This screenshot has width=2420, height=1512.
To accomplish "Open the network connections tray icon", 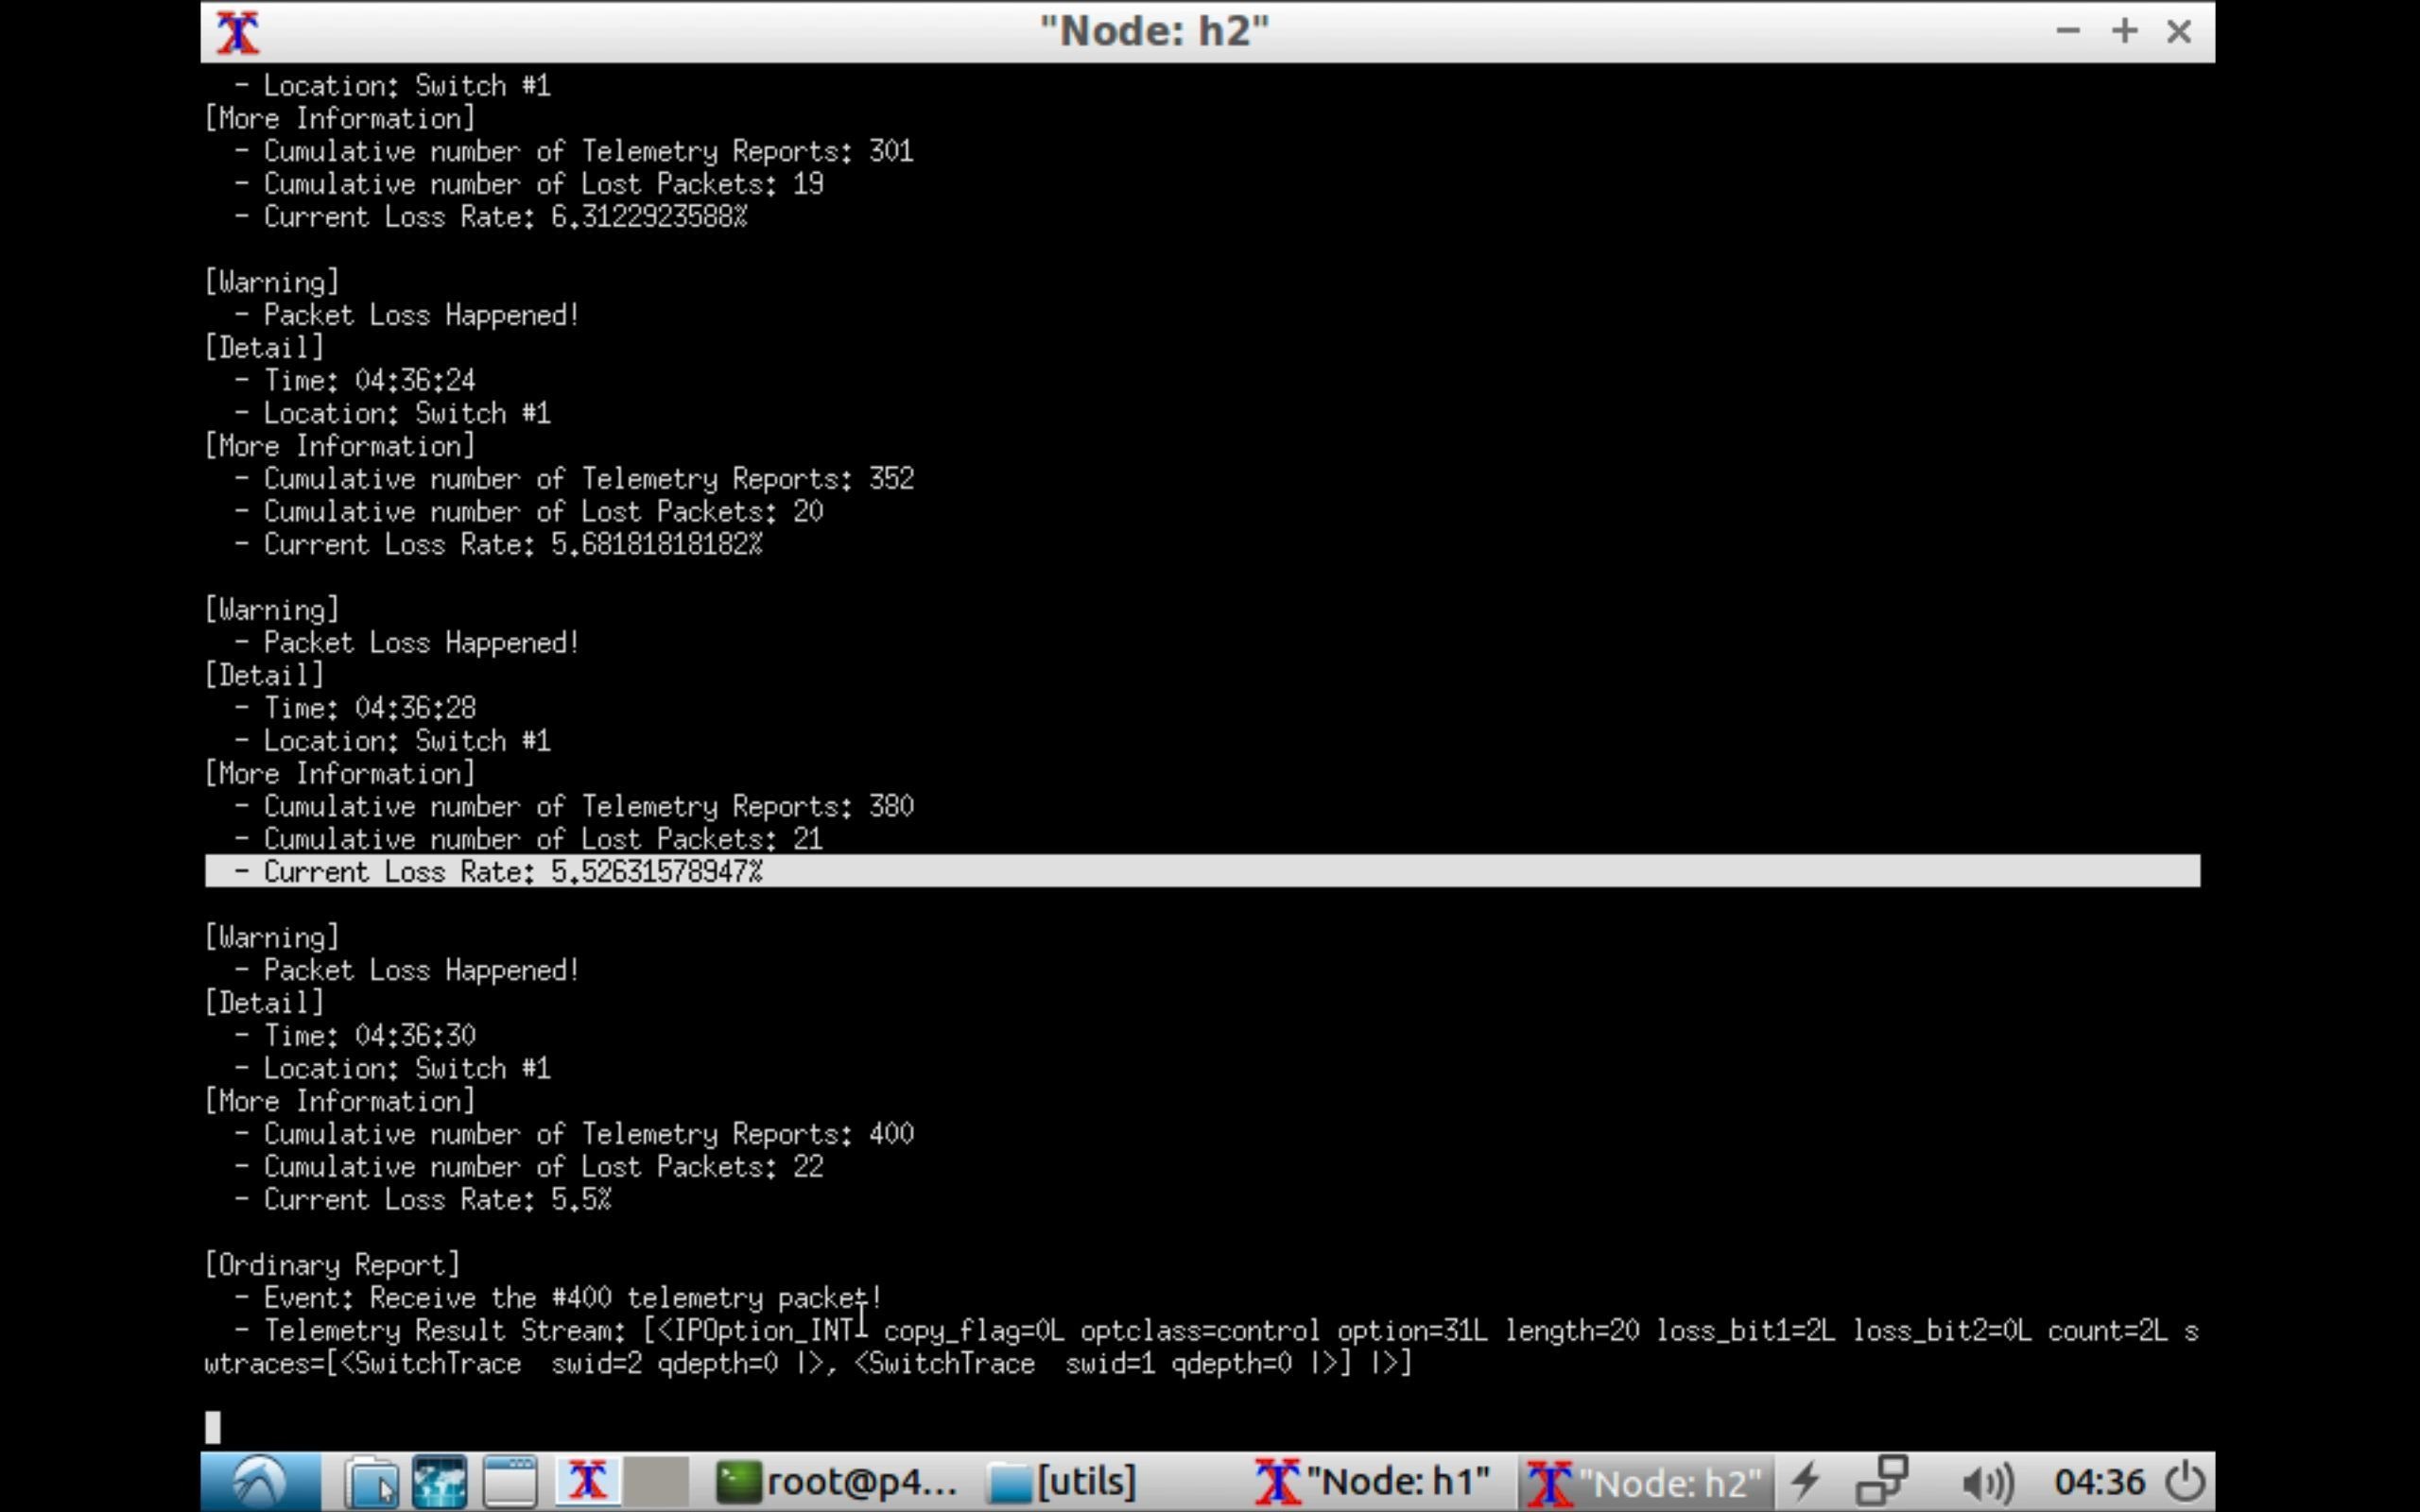I will (x=1881, y=1482).
